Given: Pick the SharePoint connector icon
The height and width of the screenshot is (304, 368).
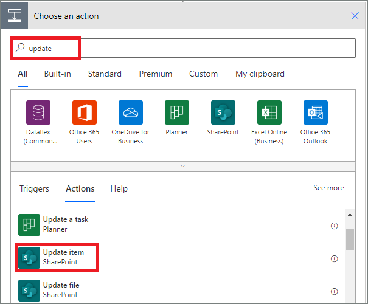Looking at the screenshot, I should pos(223,112).
